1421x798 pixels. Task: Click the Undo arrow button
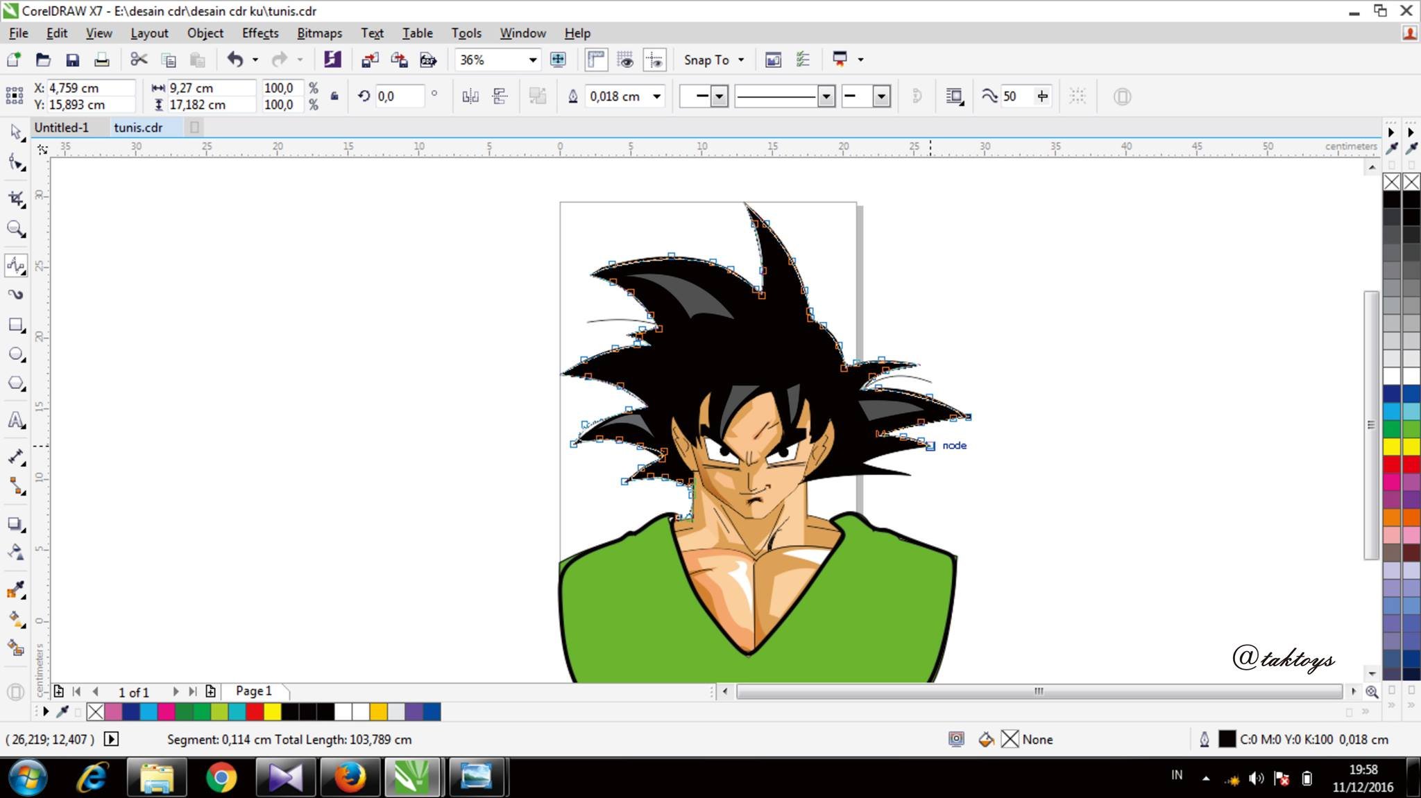click(236, 60)
